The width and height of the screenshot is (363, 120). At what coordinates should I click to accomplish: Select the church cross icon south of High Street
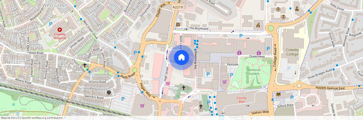(184, 87)
